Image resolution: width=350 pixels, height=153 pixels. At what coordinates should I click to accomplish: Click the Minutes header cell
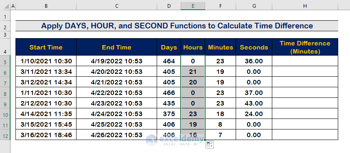[x=220, y=47]
